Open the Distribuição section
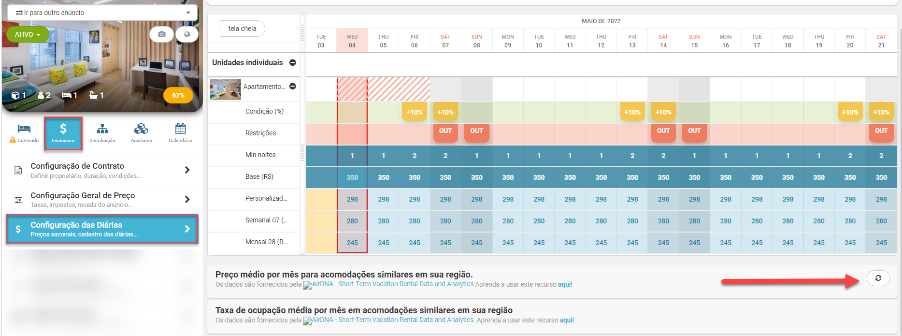Image resolution: width=902 pixels, height=336 pixels. click(x=102, y=133)
